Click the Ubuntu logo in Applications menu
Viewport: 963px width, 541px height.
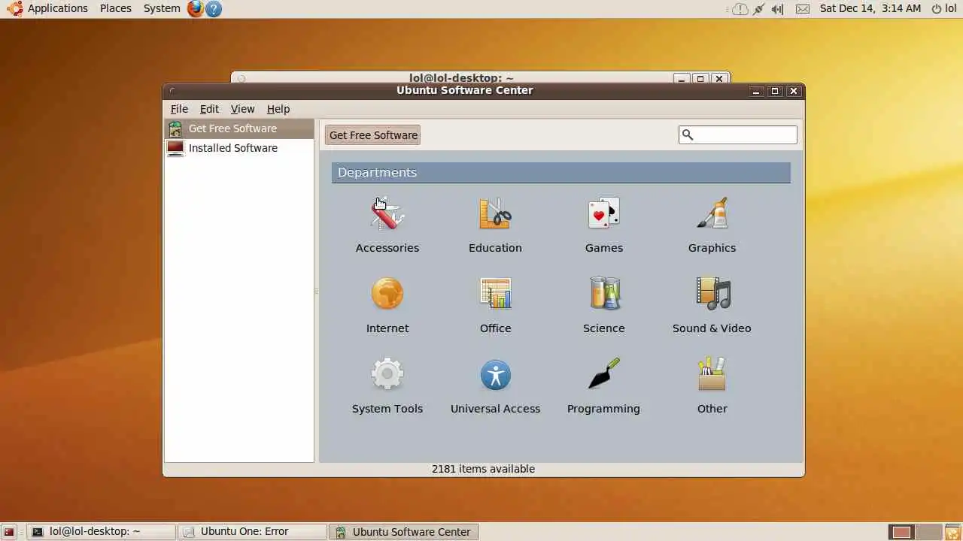[14, 8]
